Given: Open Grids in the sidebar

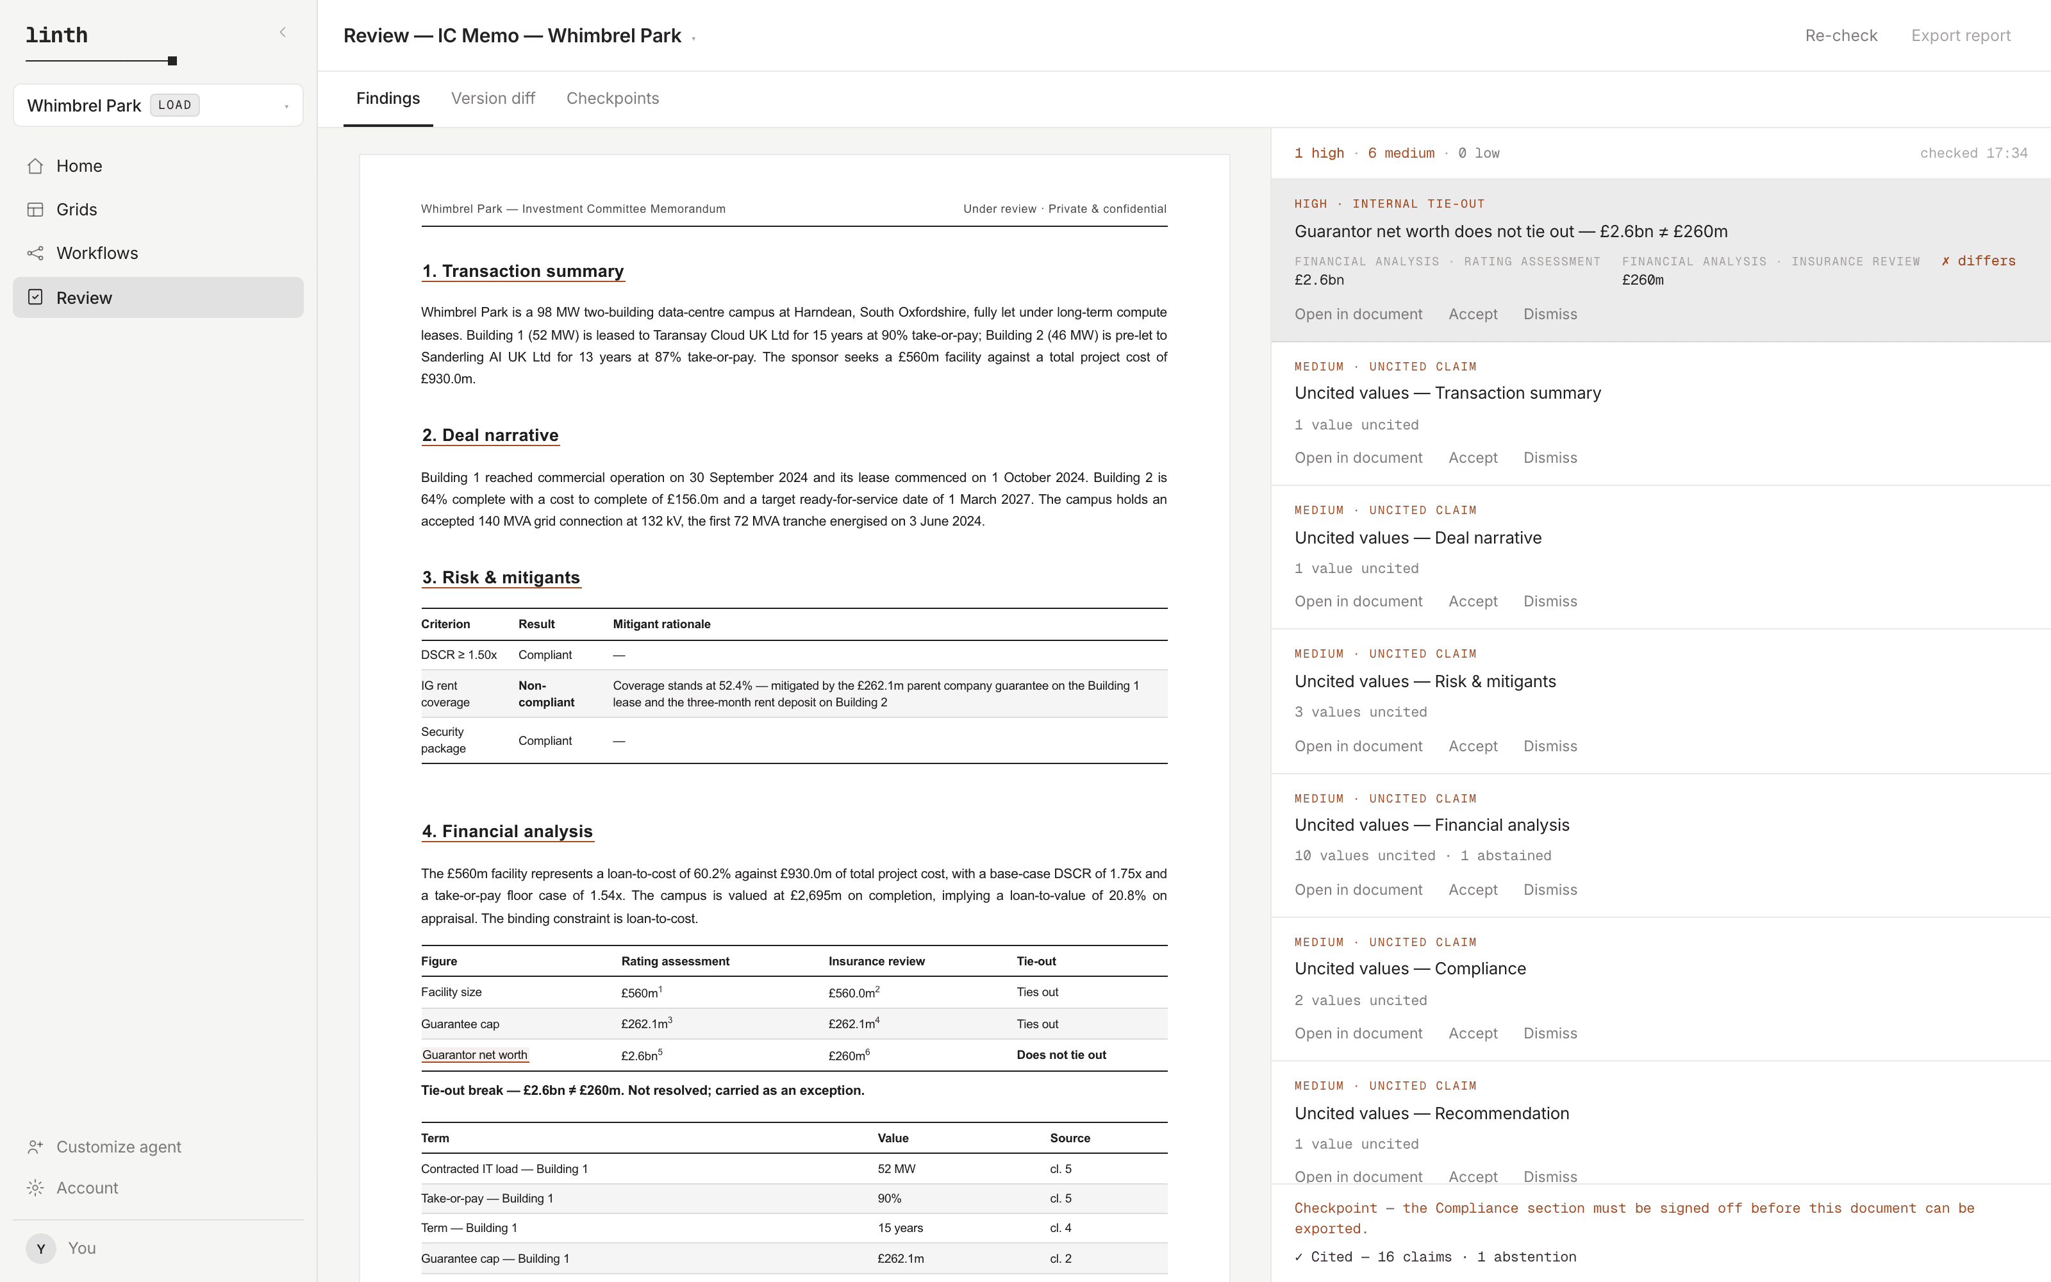Looking at the screenshot, I should 158,210.
